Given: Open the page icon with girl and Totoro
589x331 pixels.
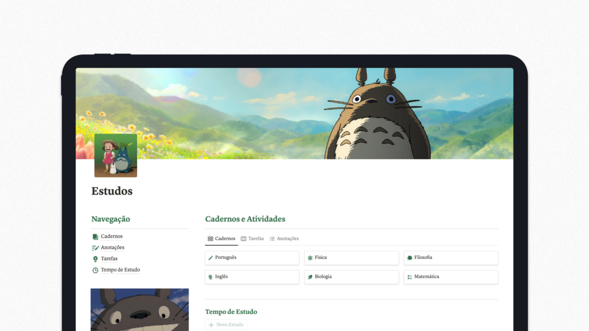Looking at the screenshot, I should (x=115, y=155).
